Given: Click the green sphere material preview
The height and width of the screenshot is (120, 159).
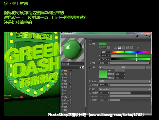Looking at the screenshot, I should click(73, 50).
